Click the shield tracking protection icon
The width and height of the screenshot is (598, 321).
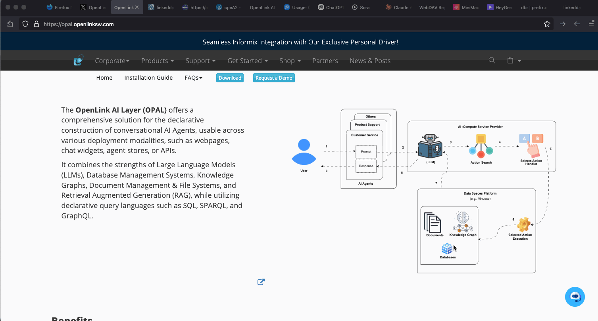coord(25,24)
